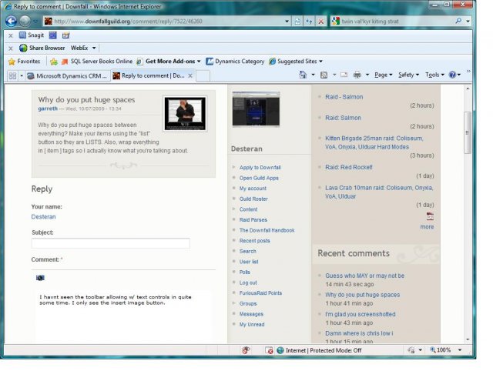Open the Help question mark icon
The width and height of the screenshot is (493, 371).
452,75
